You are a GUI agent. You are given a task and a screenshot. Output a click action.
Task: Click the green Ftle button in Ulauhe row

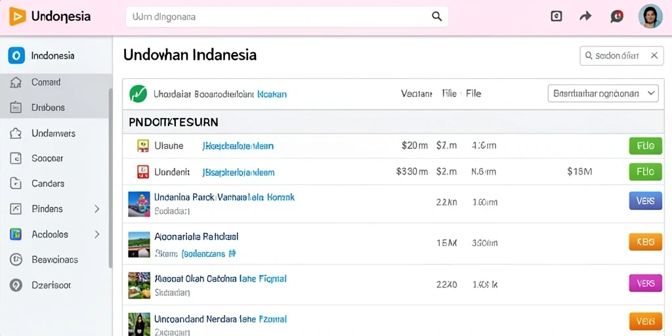coord(646,146)
